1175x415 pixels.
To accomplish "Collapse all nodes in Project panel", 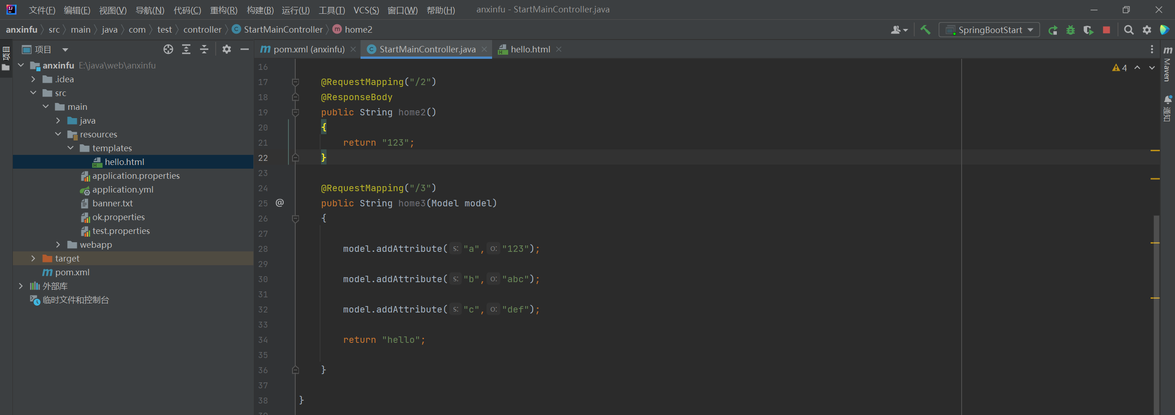I will click(x=204, y=49).
